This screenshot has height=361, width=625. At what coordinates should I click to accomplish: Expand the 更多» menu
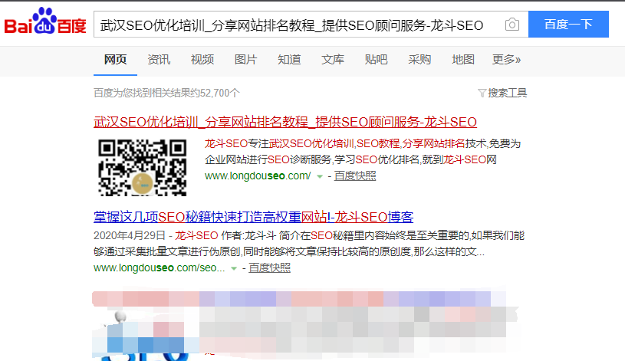pos(506,60)
